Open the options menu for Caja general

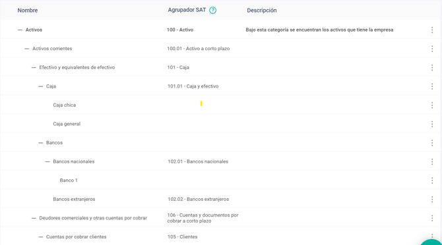click(432, 124)
